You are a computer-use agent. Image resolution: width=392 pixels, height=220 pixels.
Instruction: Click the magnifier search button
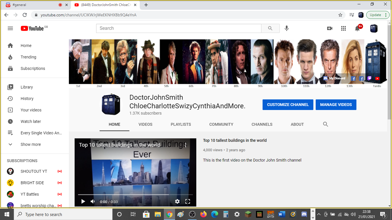tap(270, 28)
